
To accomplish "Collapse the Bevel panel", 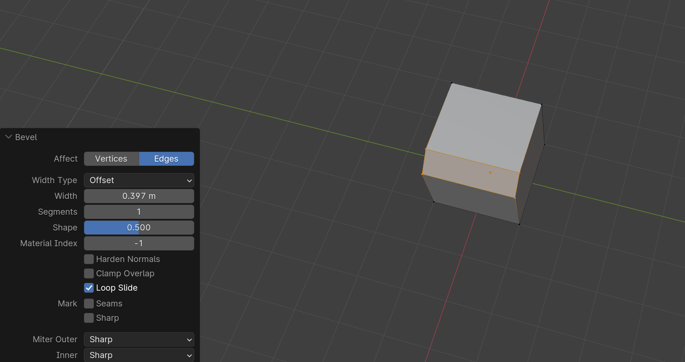I will (x=9, y=137).
